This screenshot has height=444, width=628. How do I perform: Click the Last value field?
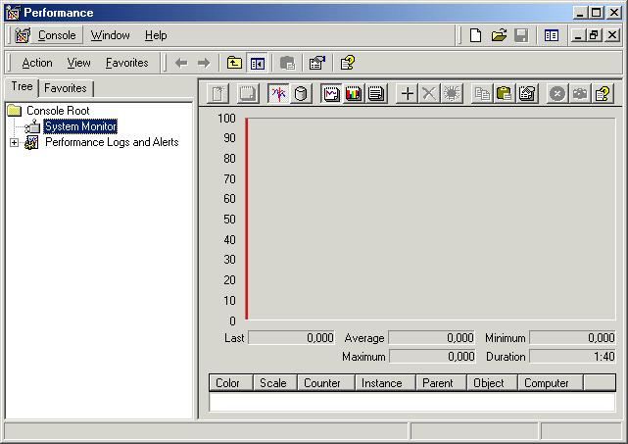coord(292,338)
